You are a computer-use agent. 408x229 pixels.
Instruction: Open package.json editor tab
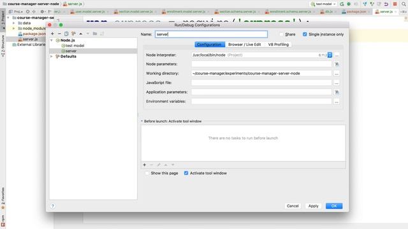click(356, 11)
